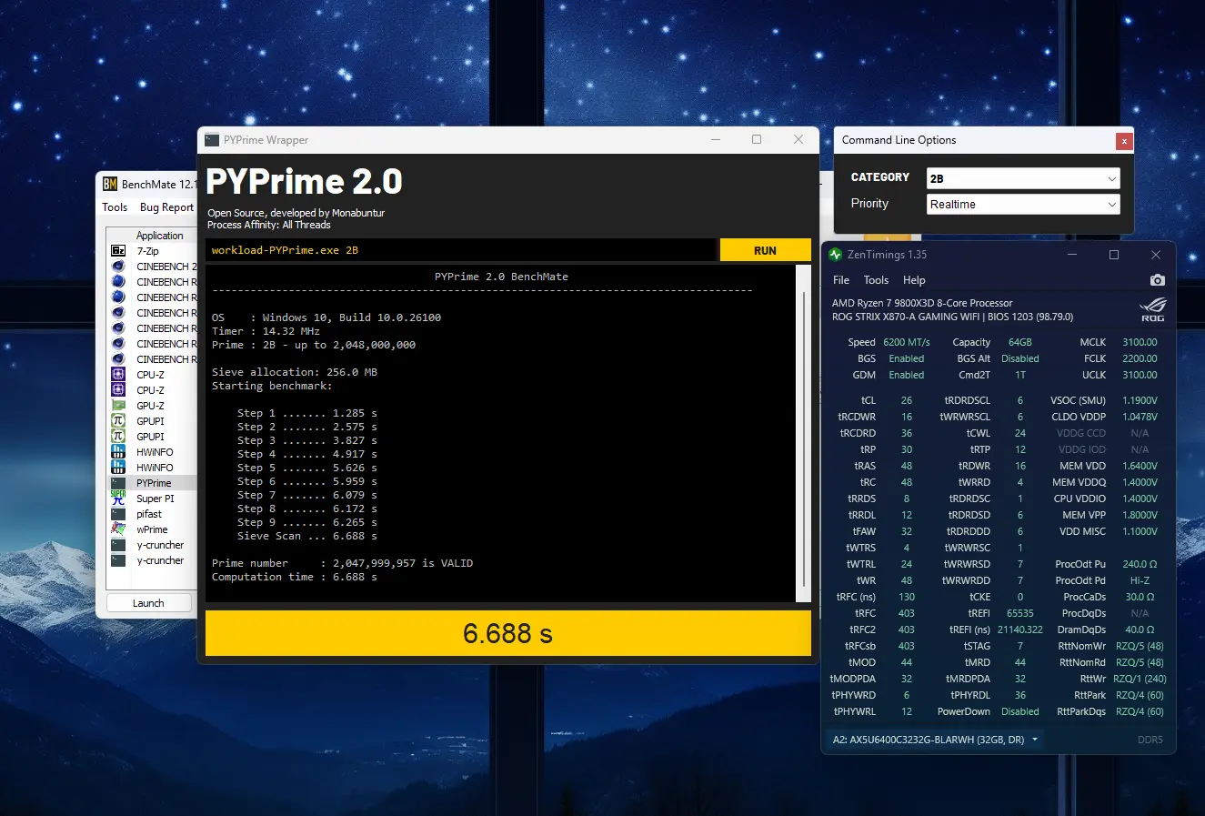Click the Super PI icon in BenchMate
Viewport: 1205px width, 816px height.
point(118,498)
